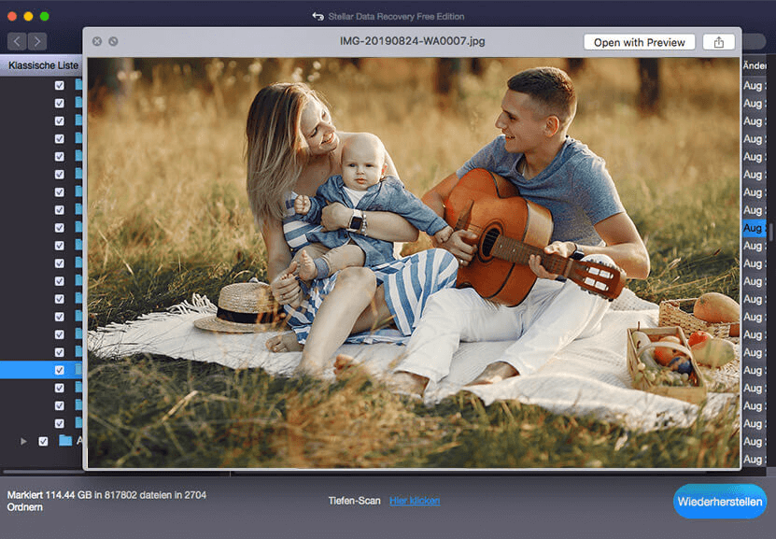Click the back navigation arrow
The height and width of the screenshot is (539, 776).
[x=17, y=41]
